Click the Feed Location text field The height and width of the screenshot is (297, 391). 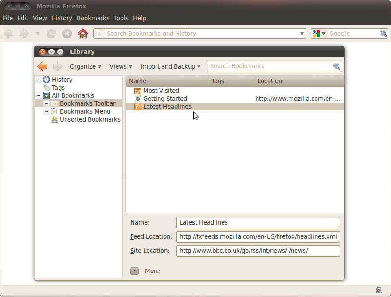[258, 236]
